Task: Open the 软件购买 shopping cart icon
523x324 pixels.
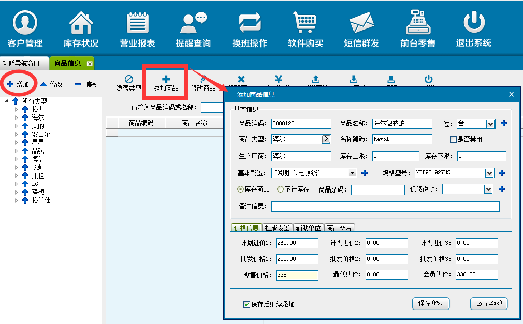Action: tap(306, 23)
